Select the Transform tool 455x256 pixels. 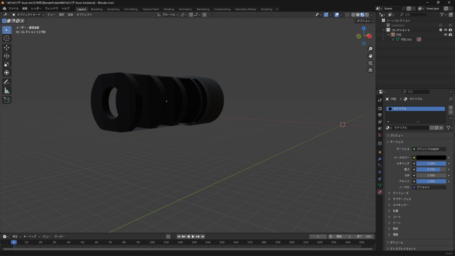click(7, 73)
